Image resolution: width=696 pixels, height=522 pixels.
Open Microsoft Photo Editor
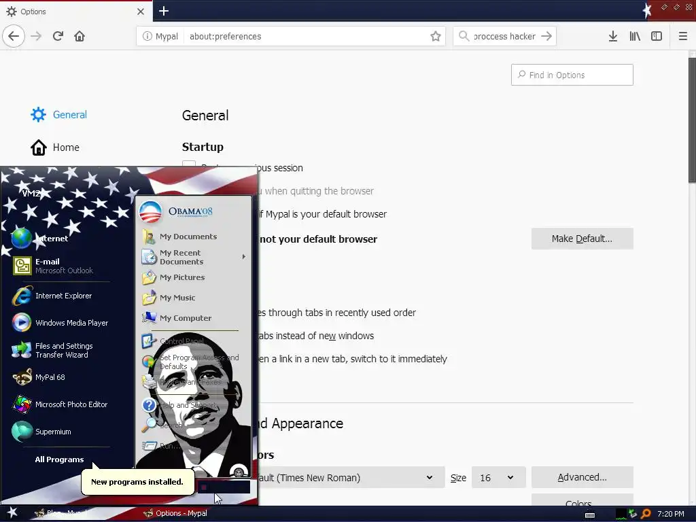[60, 404]
